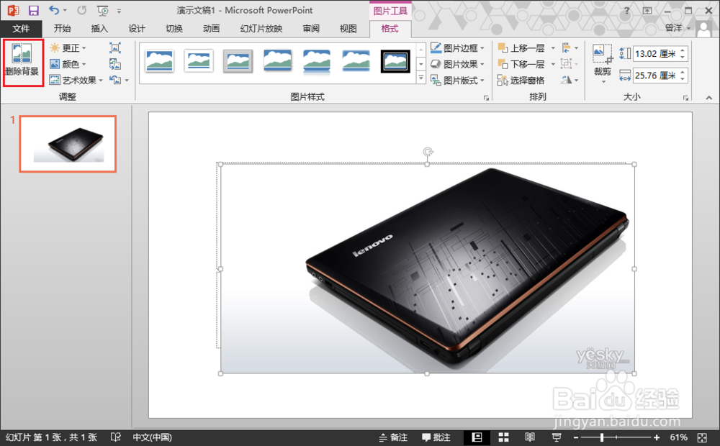Open the 选择窗格 selection pane
720x446 pixels.
coord(521,80)
